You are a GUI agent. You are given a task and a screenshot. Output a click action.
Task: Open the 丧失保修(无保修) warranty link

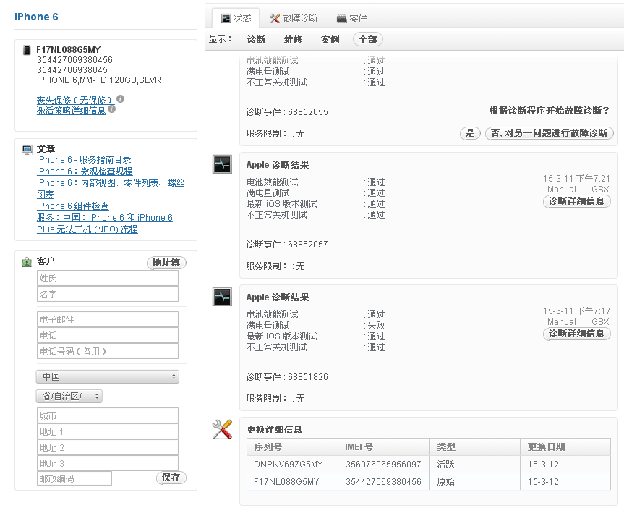pos(75,100)
